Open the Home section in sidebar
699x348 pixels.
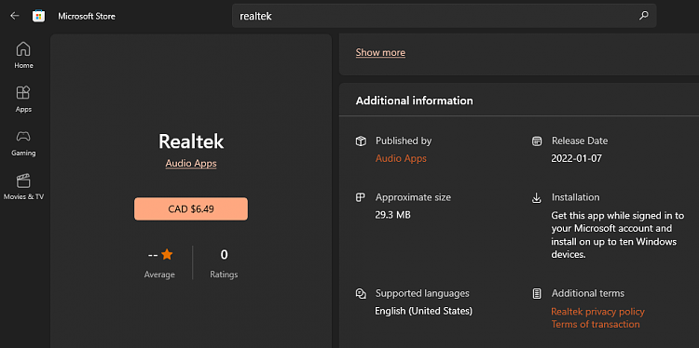pyautogui.click(x=23, y=56)
